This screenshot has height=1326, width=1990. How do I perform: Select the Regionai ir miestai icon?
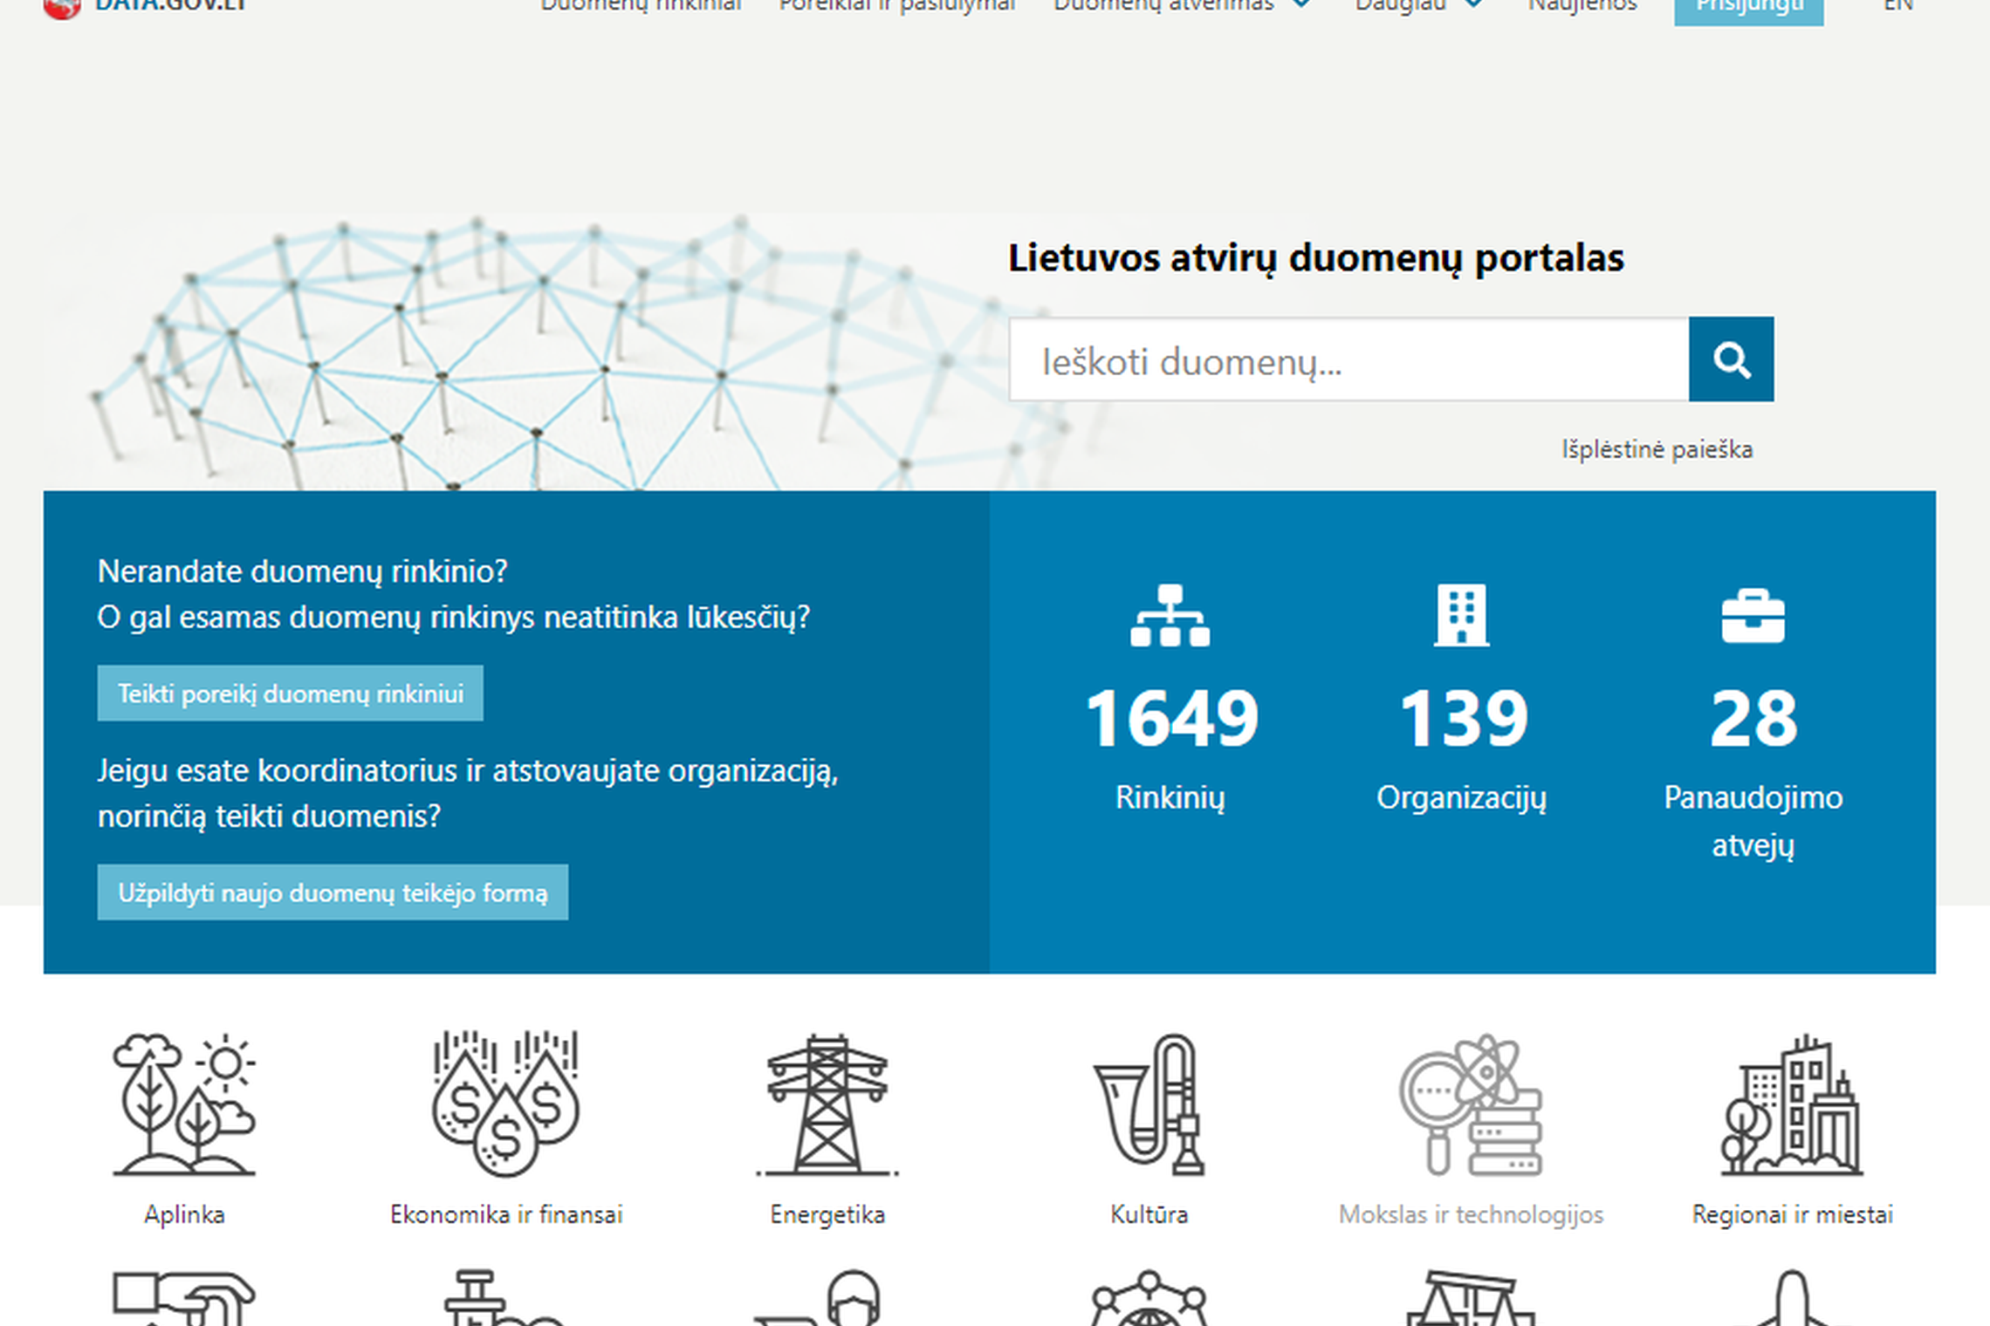pyautogui.click(x=1792, y=1104)
